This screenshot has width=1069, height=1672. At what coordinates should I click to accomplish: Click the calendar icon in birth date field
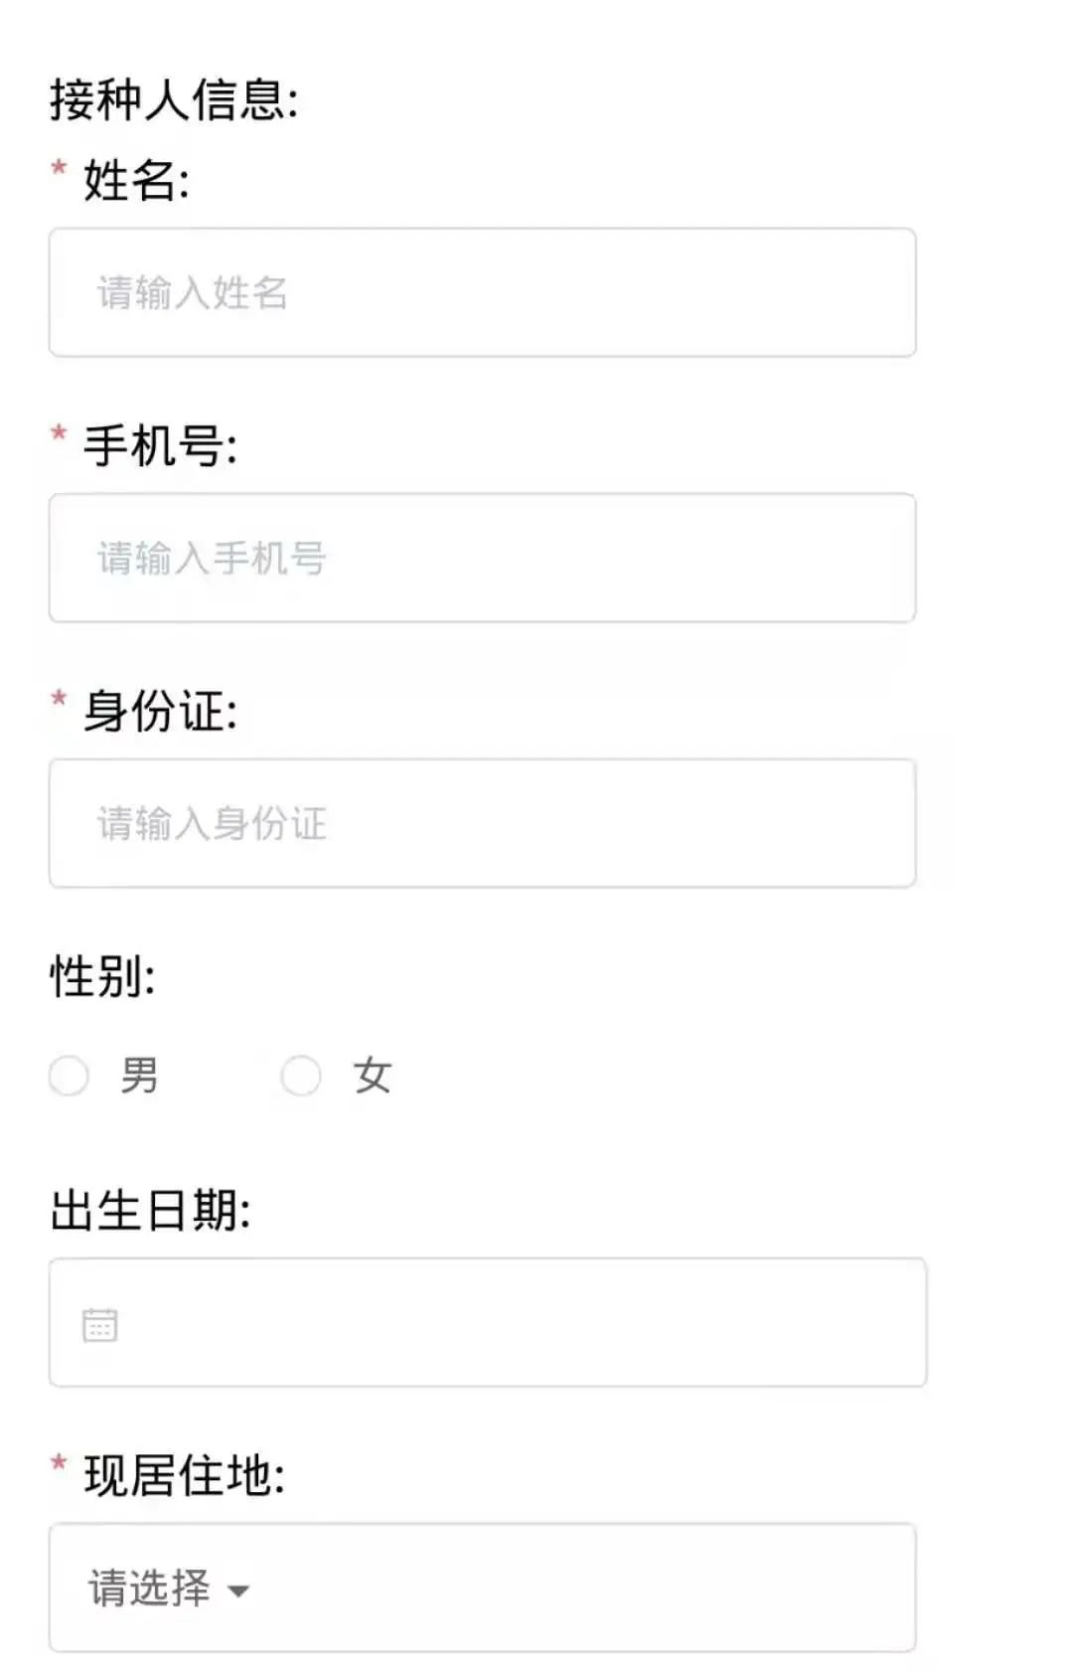click(x=99, y=1325)
